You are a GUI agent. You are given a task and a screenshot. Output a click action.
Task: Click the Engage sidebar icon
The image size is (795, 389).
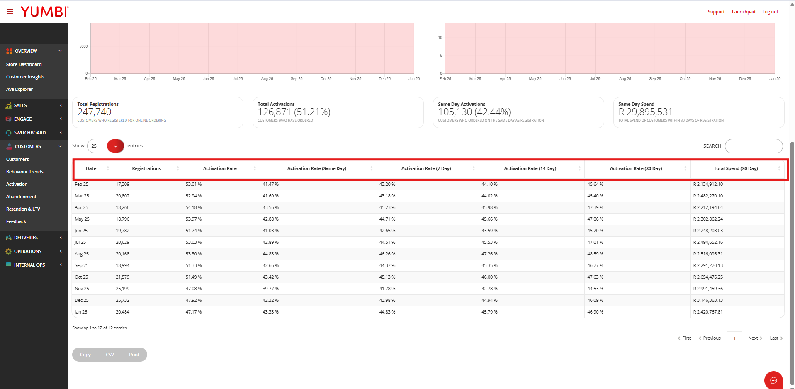tap(8, 119)
